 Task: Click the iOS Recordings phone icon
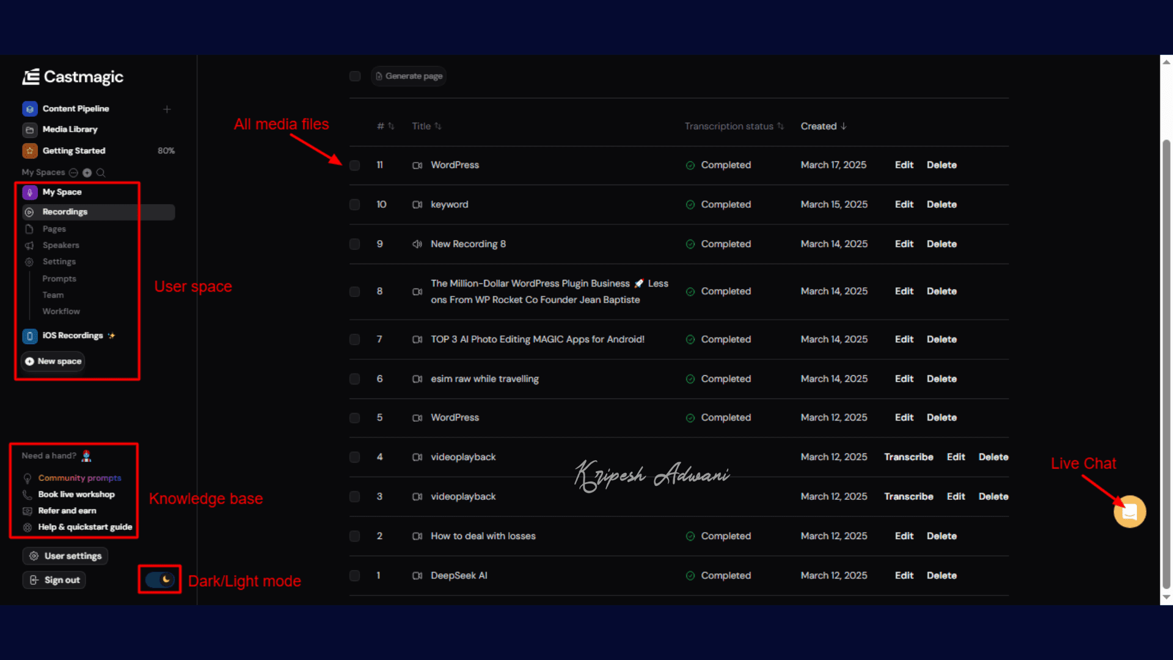click(30, 335)
